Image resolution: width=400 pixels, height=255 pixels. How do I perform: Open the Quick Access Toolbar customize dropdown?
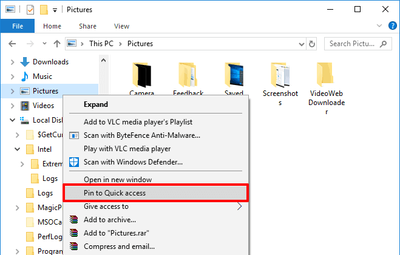(55, 10)
